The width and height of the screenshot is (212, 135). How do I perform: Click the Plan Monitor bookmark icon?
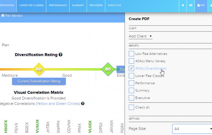coord(3,16)
